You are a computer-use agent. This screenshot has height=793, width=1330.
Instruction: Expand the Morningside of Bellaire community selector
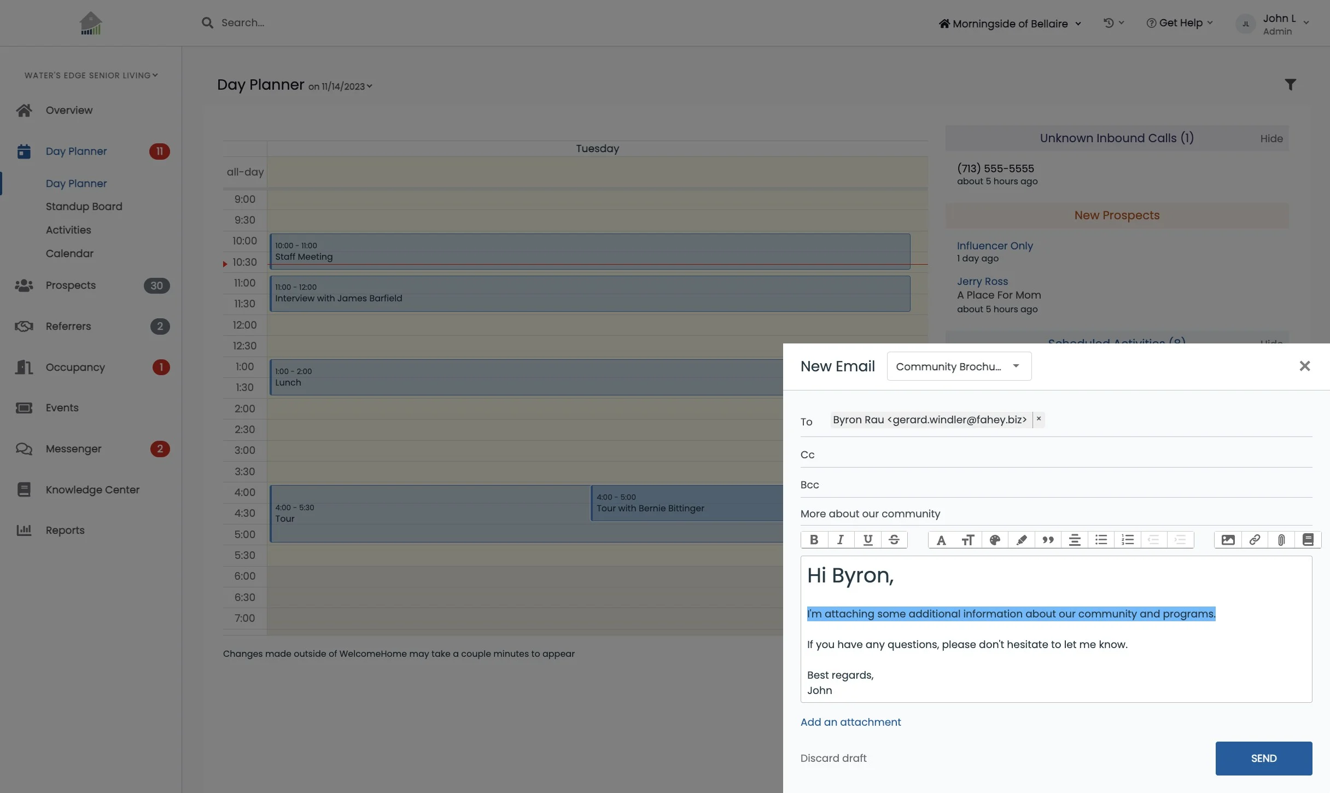(x=1010, y=24)
